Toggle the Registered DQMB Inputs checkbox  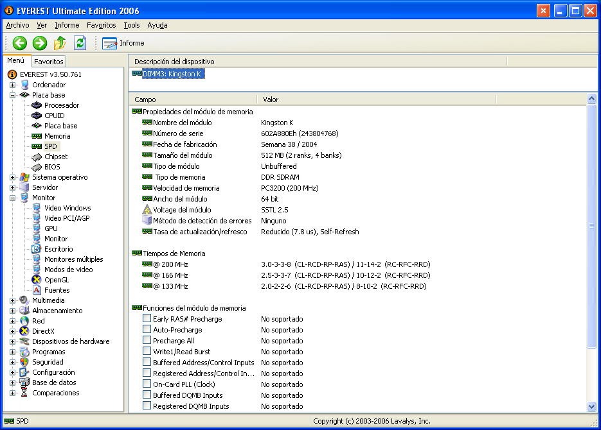pyautogui.click(x=147, y=405)
